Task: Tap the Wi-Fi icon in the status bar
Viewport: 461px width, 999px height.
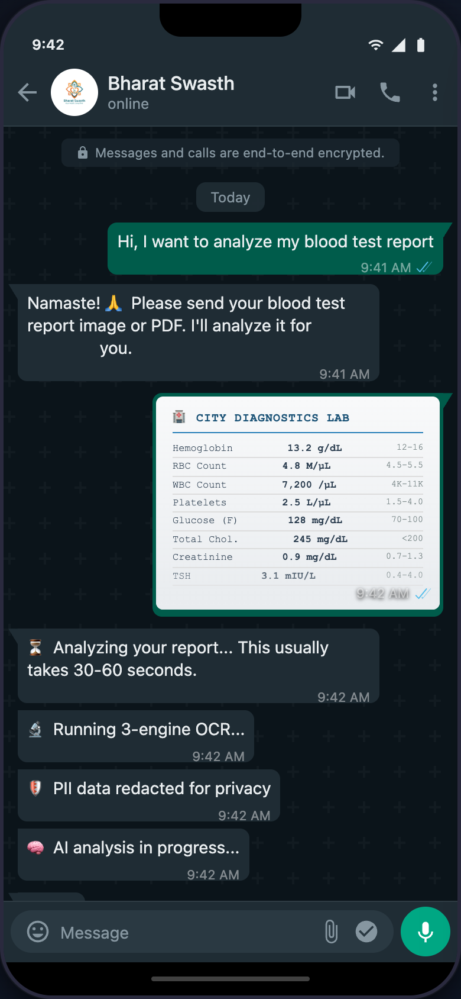Action: (375, 44)
